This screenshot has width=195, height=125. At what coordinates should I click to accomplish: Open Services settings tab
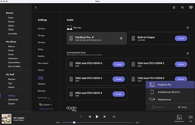pos(42,42)
